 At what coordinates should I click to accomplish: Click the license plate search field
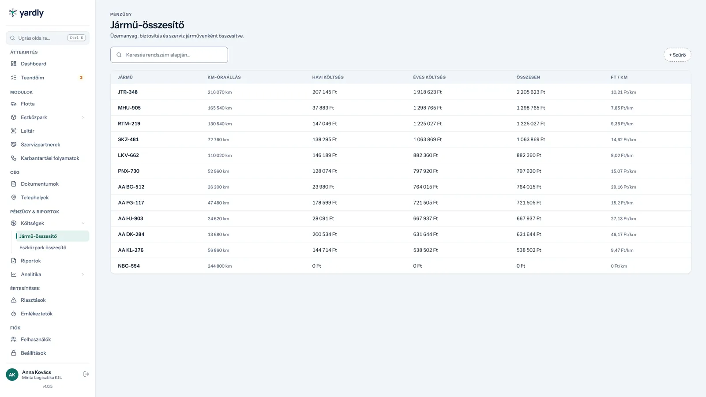point(169,55)
